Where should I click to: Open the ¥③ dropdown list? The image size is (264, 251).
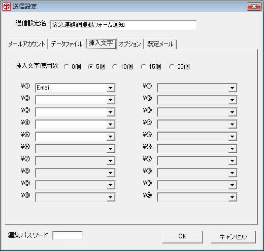pos(111,112)
